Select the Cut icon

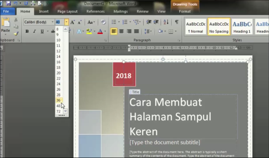click(16, 19)
